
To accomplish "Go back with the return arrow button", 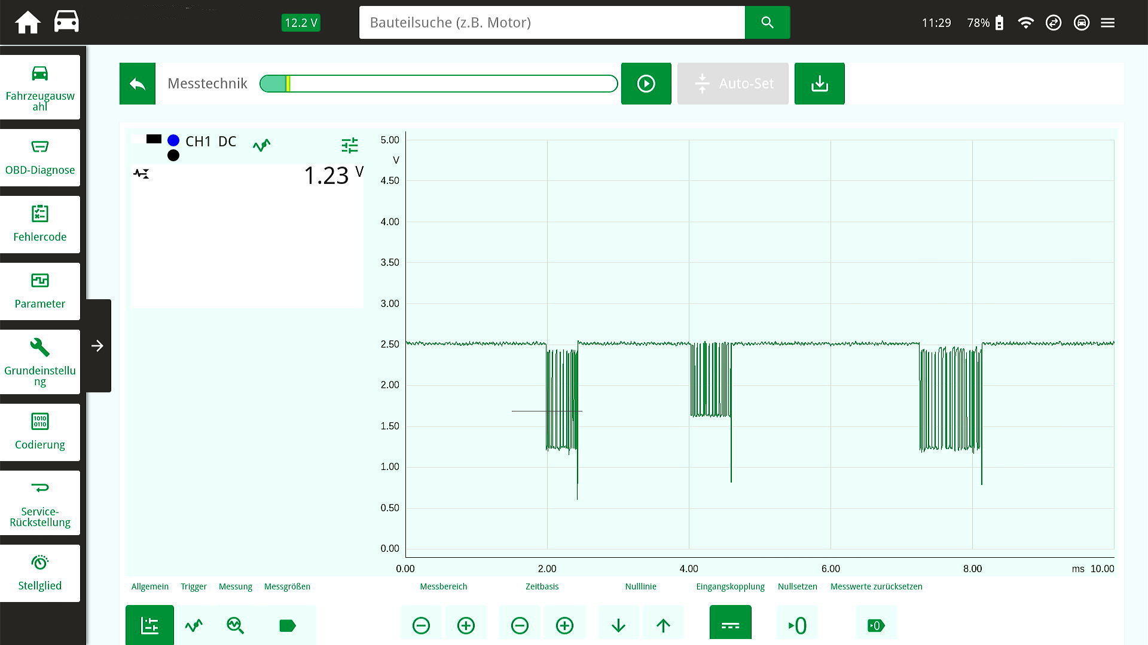I will pos(138,84).
